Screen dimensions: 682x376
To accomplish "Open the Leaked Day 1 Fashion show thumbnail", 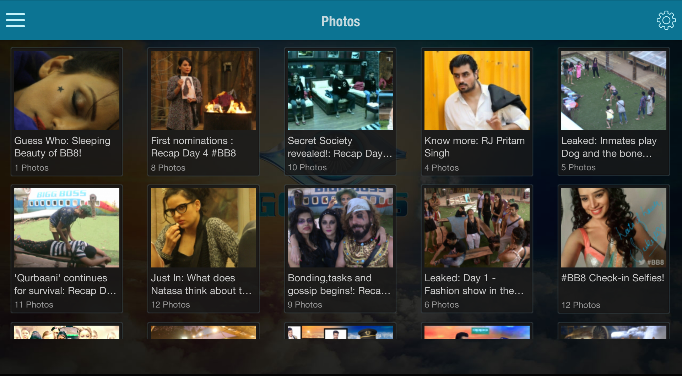I will pos(477,228).
